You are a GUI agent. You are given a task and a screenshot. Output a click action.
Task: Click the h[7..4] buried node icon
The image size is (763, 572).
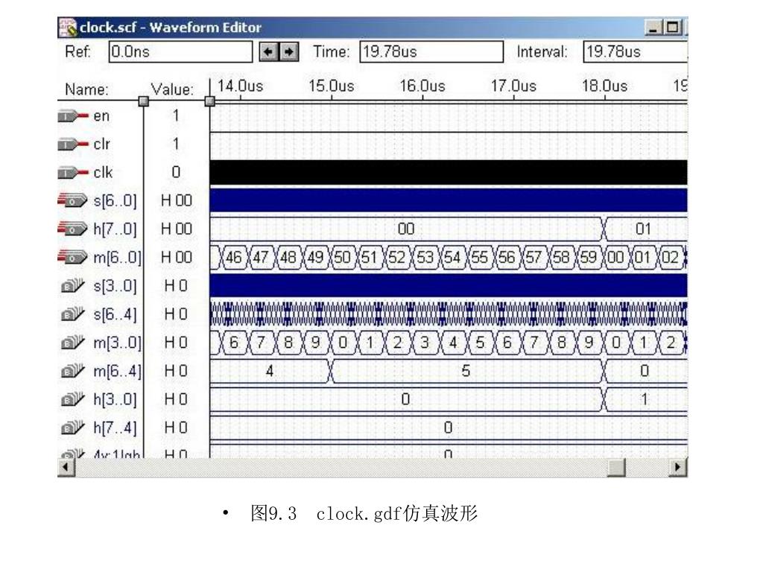coord(73,428)
